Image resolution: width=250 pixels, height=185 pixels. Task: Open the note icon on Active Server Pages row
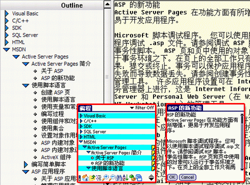click(x=153, y=147)
